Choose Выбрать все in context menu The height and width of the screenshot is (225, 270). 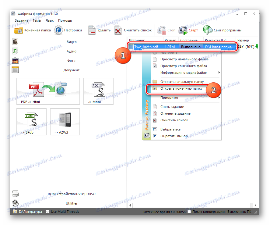(x=170, y=130)
